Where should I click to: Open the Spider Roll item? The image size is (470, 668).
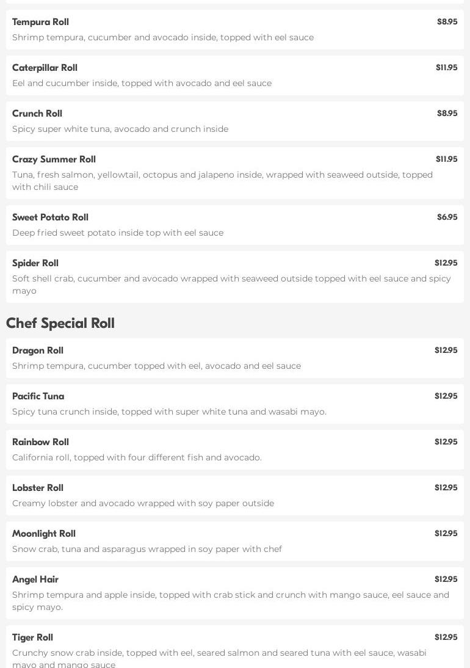tap(35, 263)
